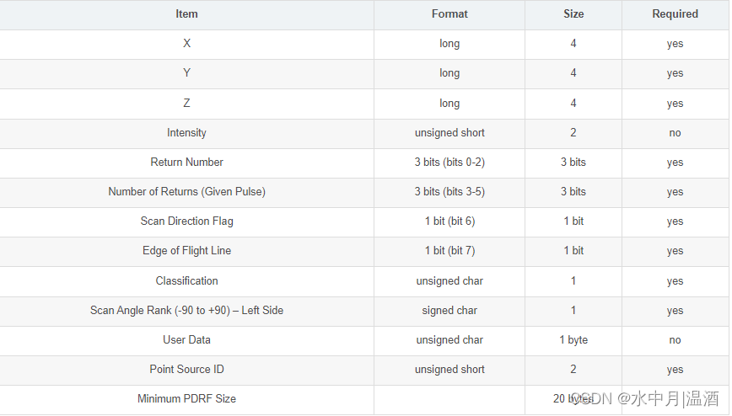Image resolution: width=732 pixels, height=416 pixels.
Task: Click the signed char format cell
Action: [x=449, y=311]
